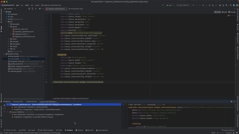Collapse the res folder node
239x134 pixels.
(7, 22)
